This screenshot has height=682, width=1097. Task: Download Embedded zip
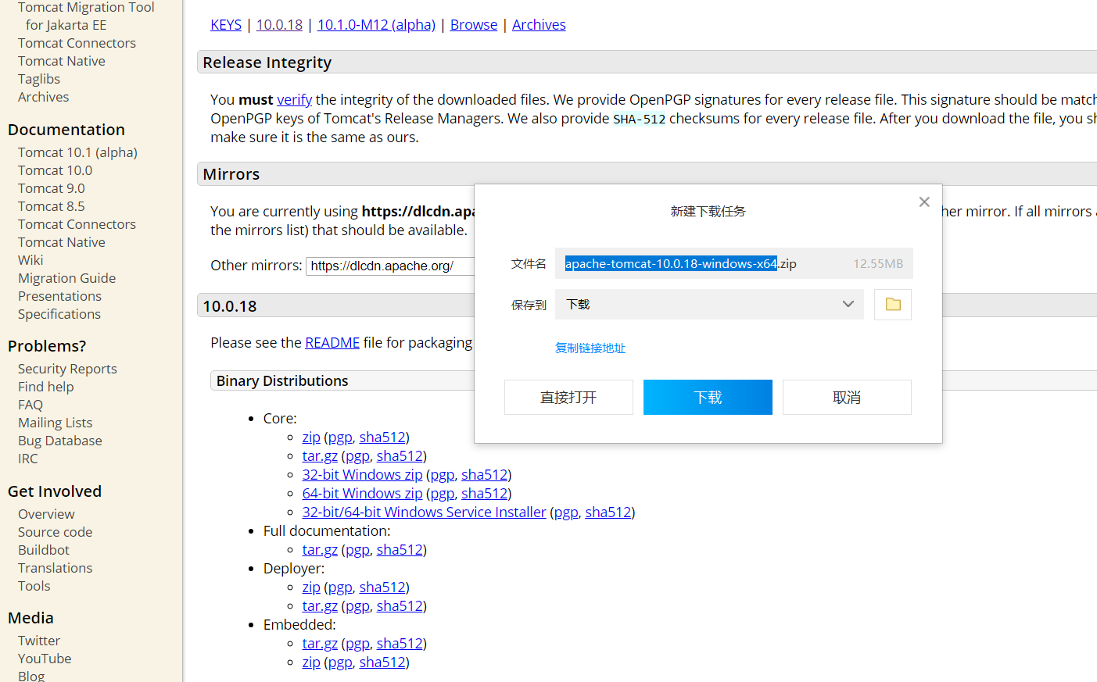coord(311,662)
